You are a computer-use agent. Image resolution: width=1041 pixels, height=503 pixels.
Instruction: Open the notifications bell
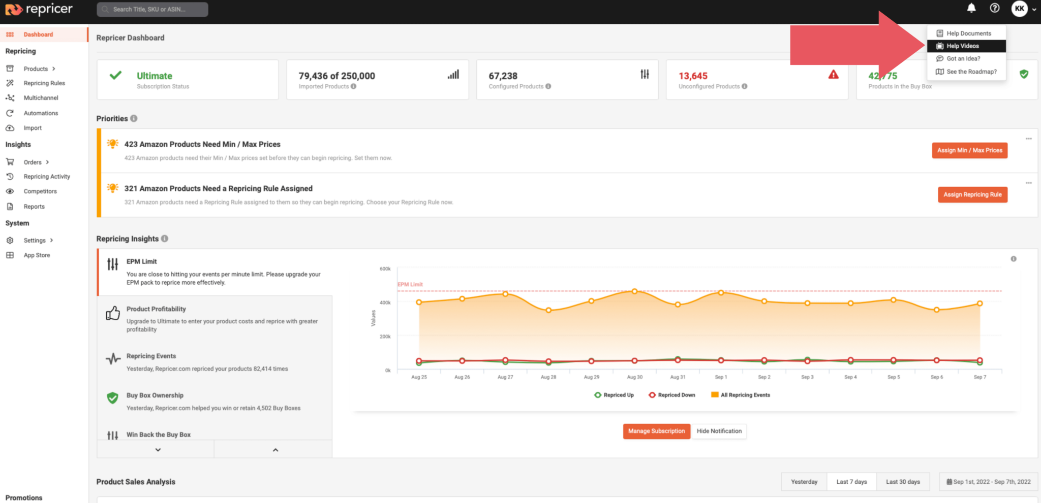(x=971, y=8)
